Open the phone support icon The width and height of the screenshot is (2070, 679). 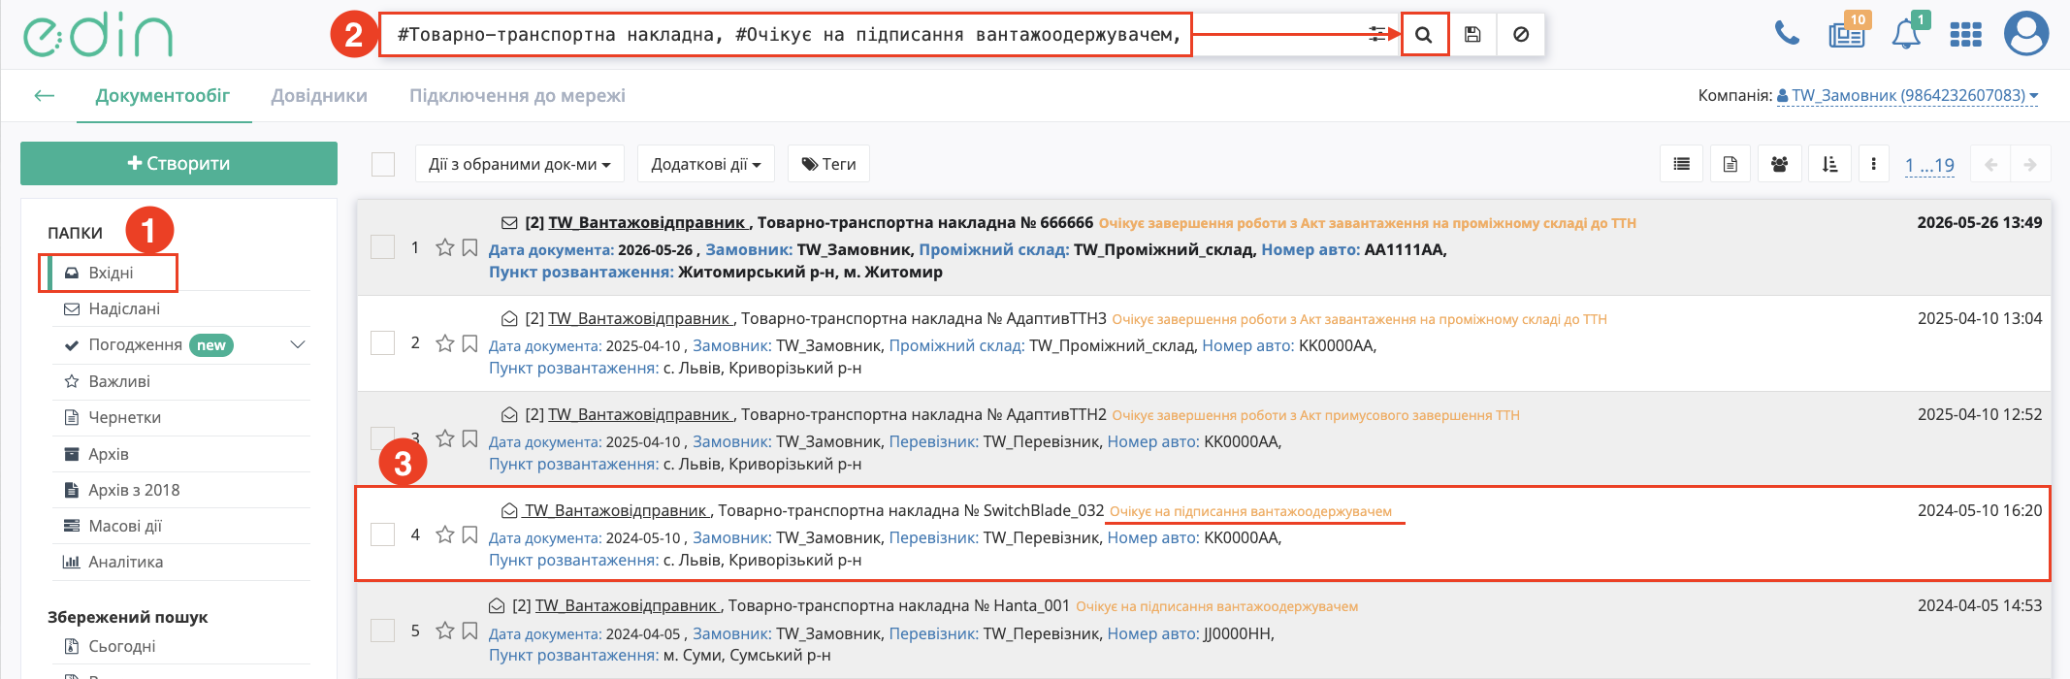1787,34
